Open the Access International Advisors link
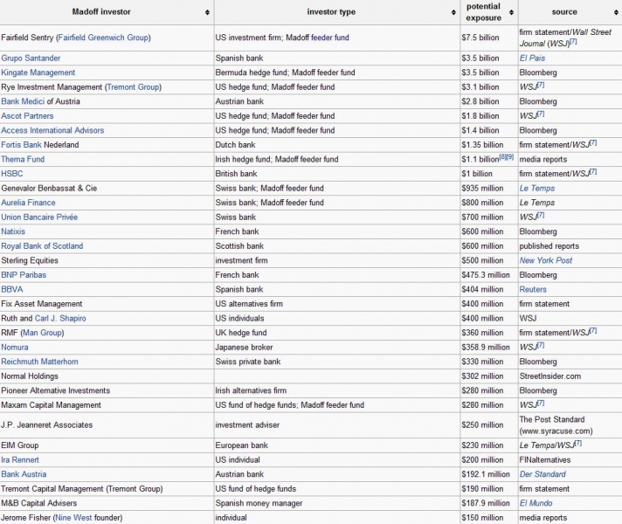622x524 pixels. (x=52, y=130)
